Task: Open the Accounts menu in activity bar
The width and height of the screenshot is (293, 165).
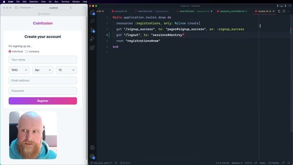Action: click(92, 148)
